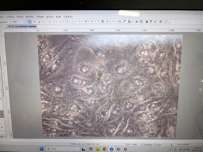The height and width of the screenshot is (152, 203).
Task: Click the 측정 panel tab at bottom-left
Action: pos(4,137)
